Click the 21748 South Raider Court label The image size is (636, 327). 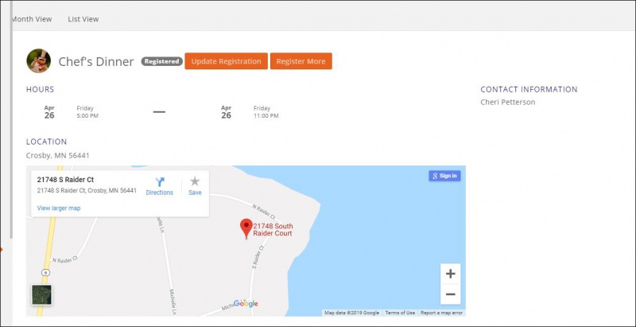[x=273, y=230]
